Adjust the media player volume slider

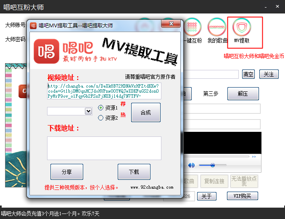[x=212, y=165]
